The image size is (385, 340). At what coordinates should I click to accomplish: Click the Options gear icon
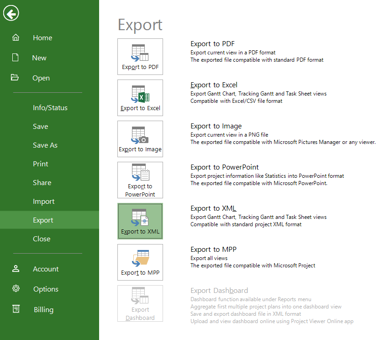(x=16, y=288)
